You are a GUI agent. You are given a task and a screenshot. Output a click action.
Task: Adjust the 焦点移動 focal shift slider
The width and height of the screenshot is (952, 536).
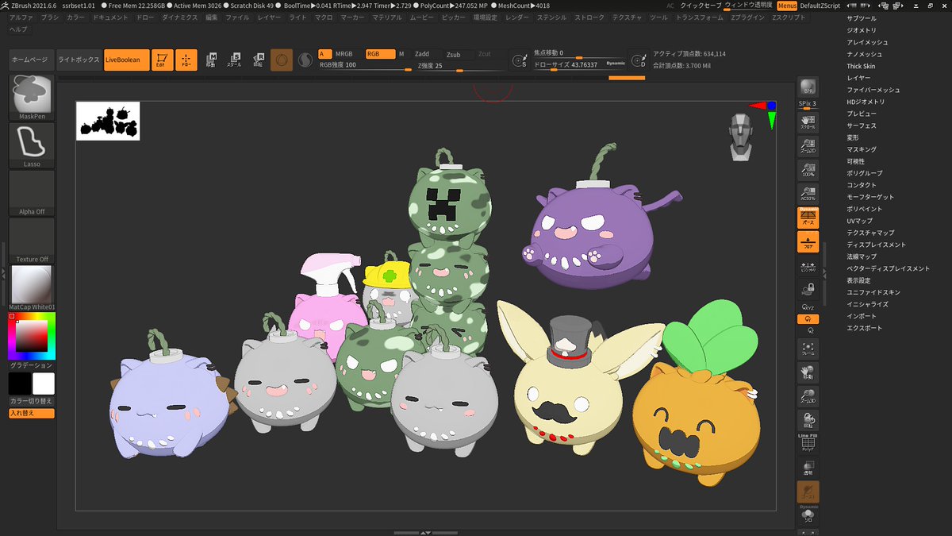tap(581, 53)
